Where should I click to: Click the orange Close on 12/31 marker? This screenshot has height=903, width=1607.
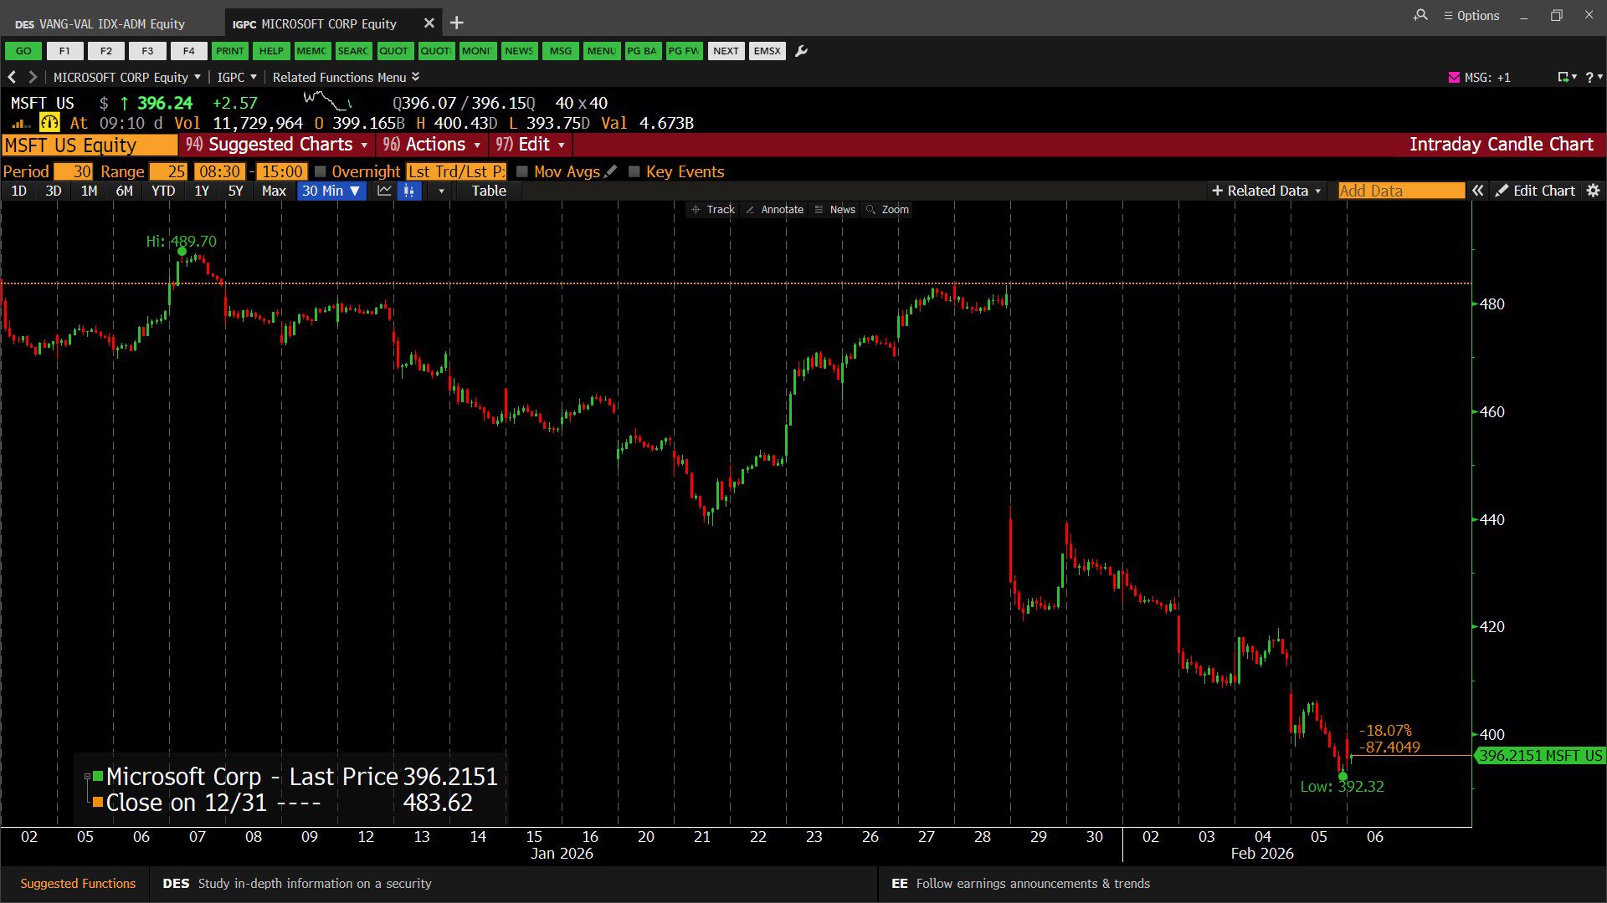coord(98,803)
